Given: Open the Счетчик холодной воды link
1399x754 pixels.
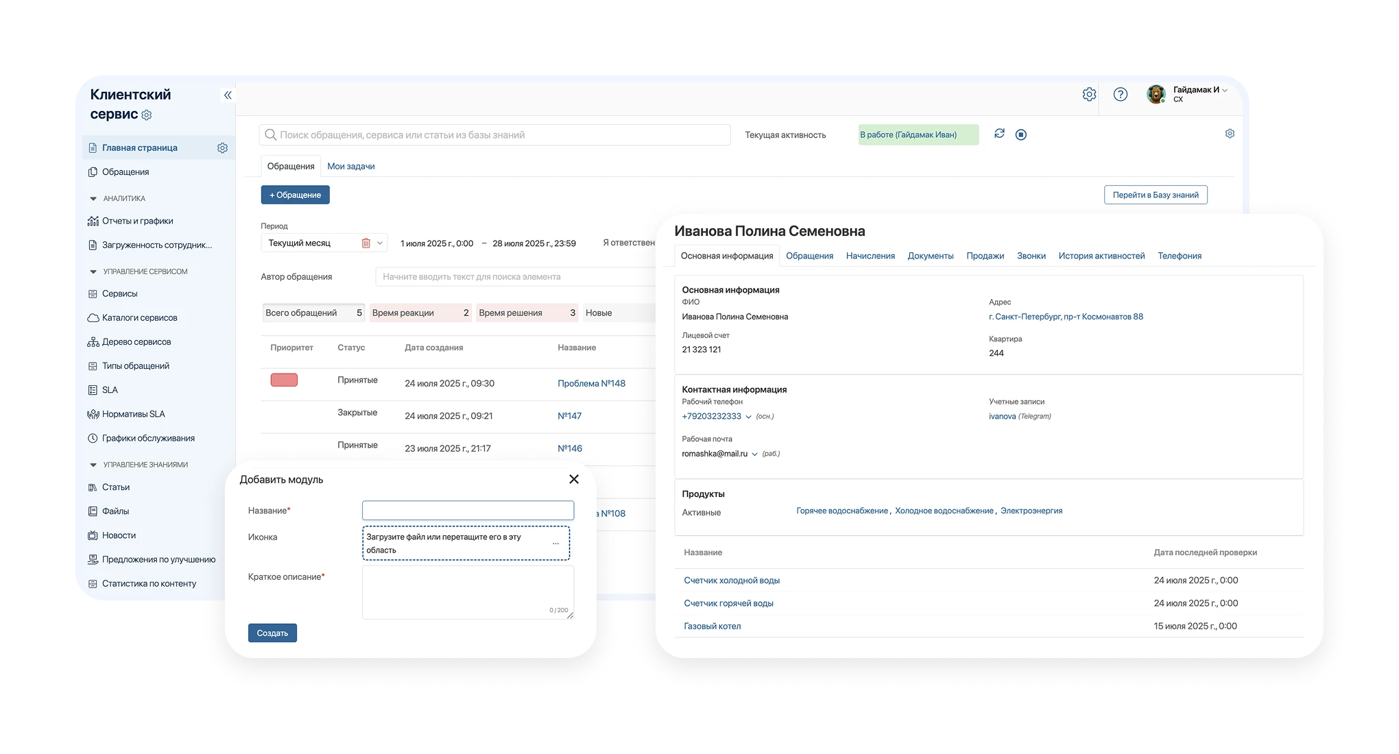Looking at the screenshot, I should point(731,581).
